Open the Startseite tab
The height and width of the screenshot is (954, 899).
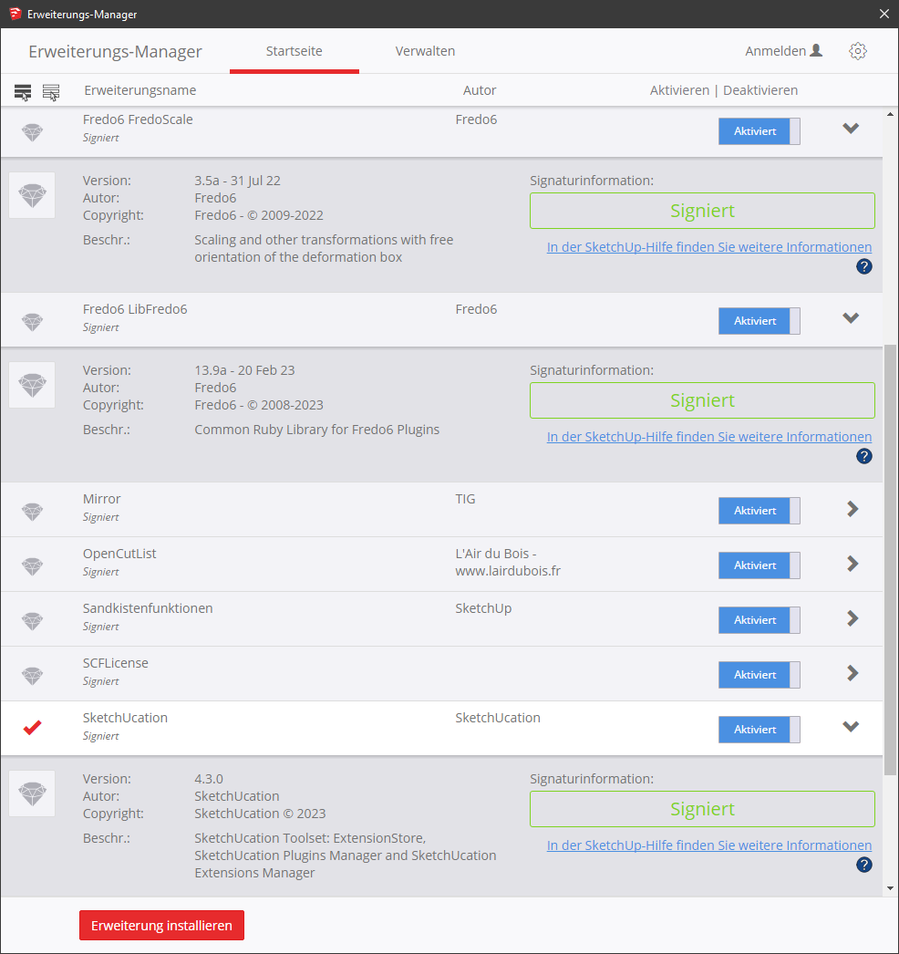click(294, 51)
